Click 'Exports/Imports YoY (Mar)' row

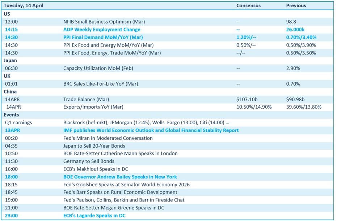(93, 107)
